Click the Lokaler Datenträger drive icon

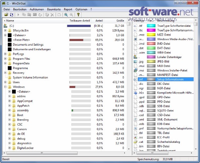point(135,57)
